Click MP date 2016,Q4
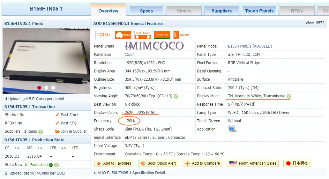Viewport: 329px width, 179px height. click(34, 156)
